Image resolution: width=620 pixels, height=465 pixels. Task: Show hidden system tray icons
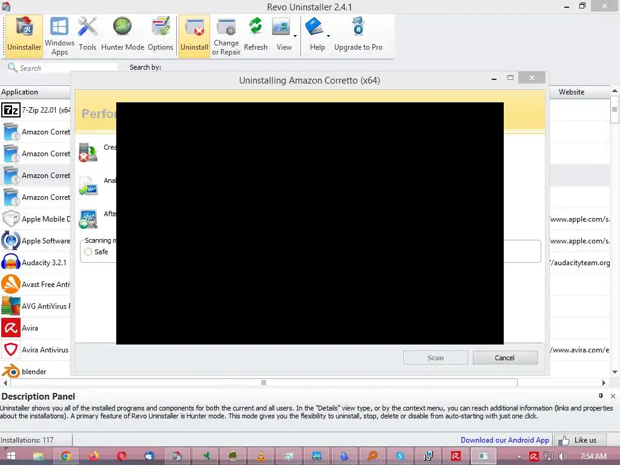(x=519, y=457)
